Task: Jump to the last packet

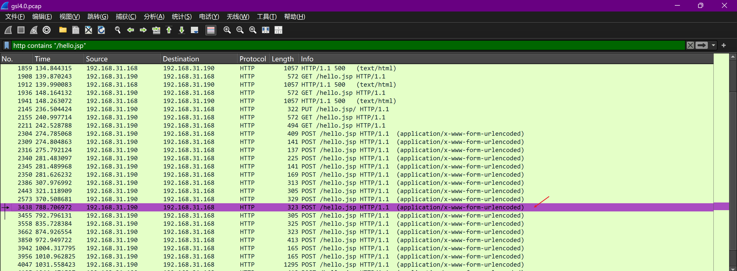Action: click(x=182, y=30)
